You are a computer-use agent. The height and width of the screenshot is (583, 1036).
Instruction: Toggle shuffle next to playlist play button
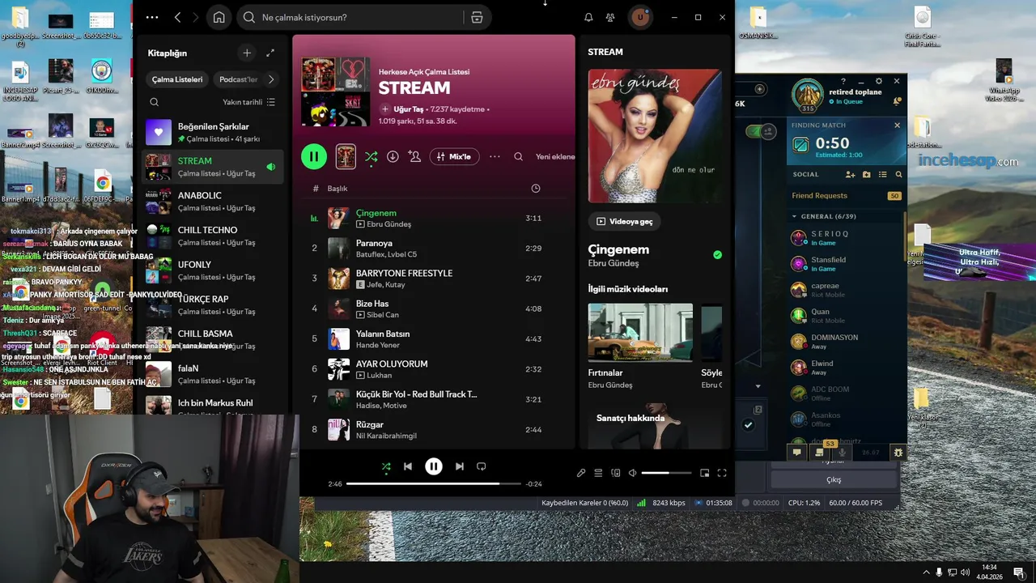371,156
